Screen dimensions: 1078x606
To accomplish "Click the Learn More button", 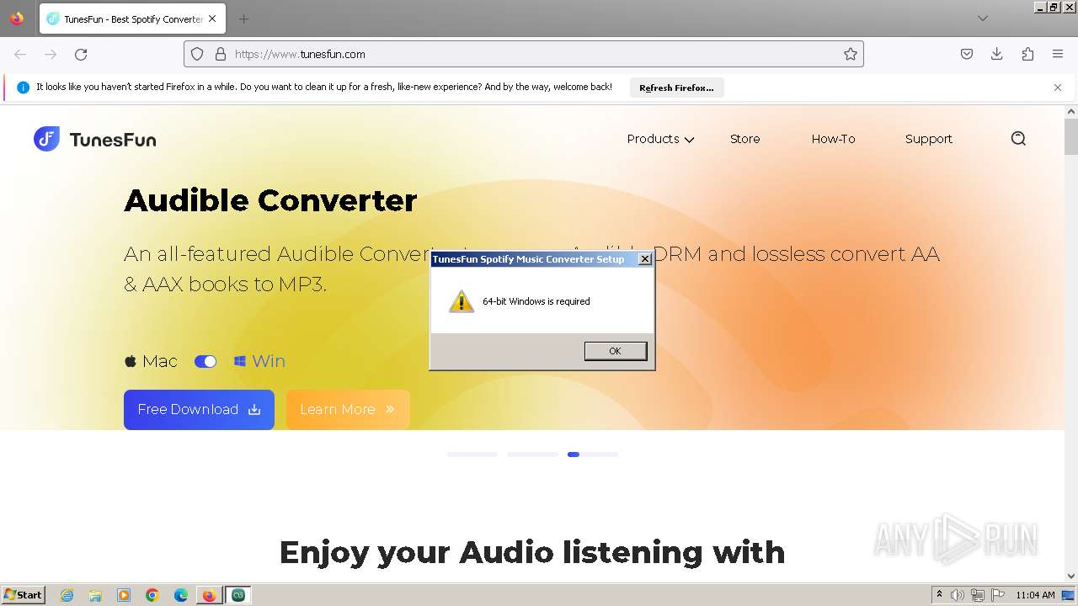I will 348,410.
